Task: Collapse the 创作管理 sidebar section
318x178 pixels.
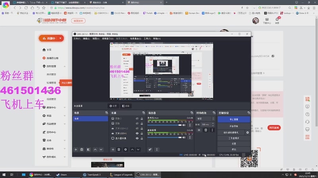Action: point(65,66)
